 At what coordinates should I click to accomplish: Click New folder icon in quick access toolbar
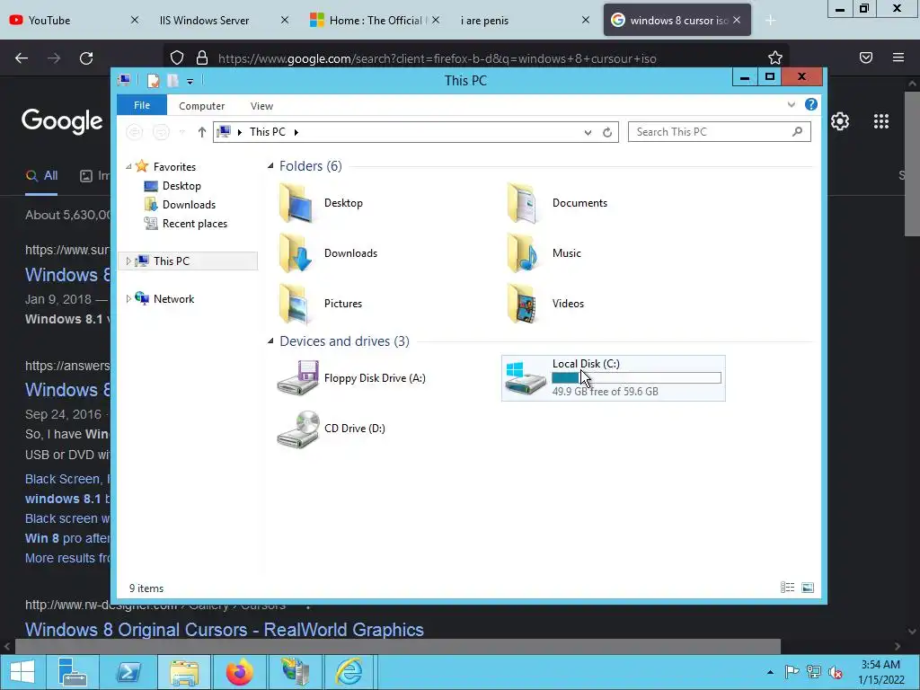[x=172, y=80]
